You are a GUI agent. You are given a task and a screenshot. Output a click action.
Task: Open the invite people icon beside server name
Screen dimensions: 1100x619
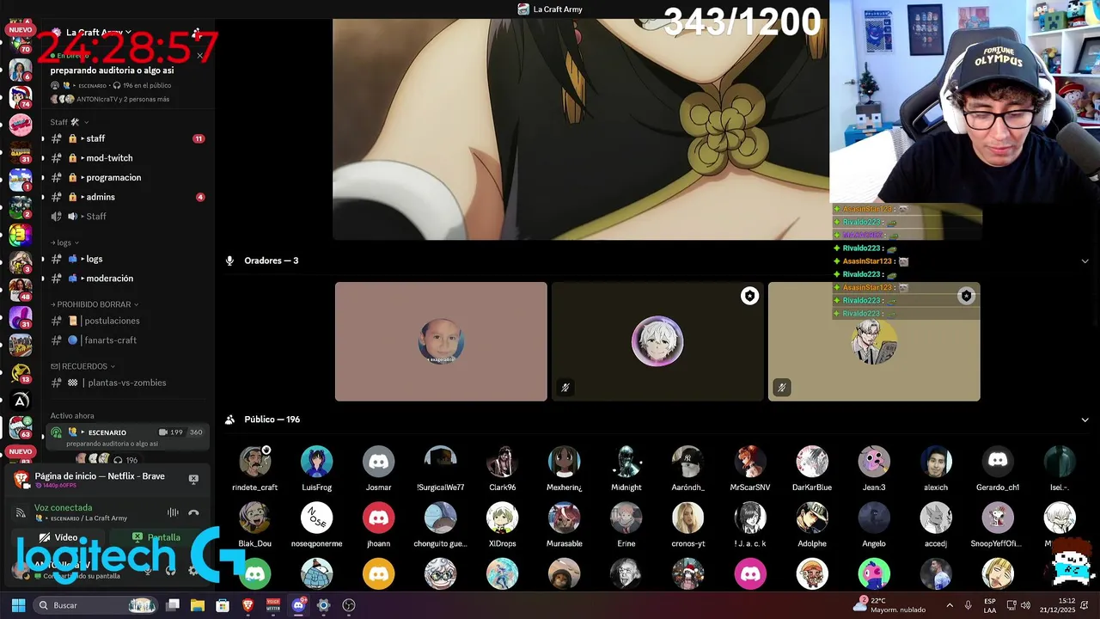[x=197, y=33]
